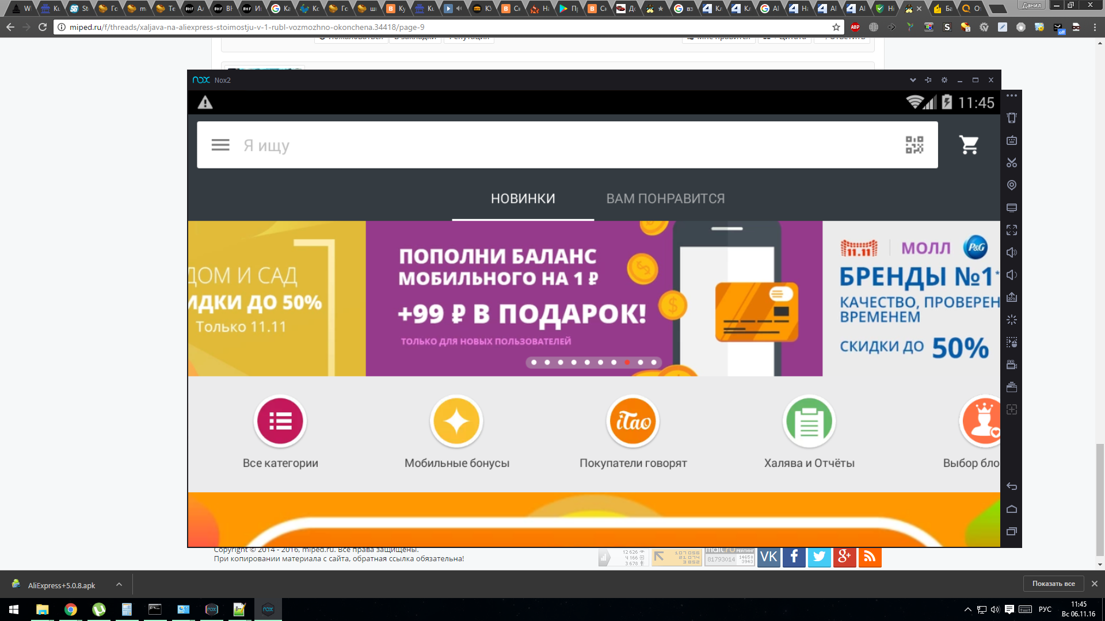This screenshot has width=1105, height=621.
Task: Scan a QR code from search bar
Action: 914,145
